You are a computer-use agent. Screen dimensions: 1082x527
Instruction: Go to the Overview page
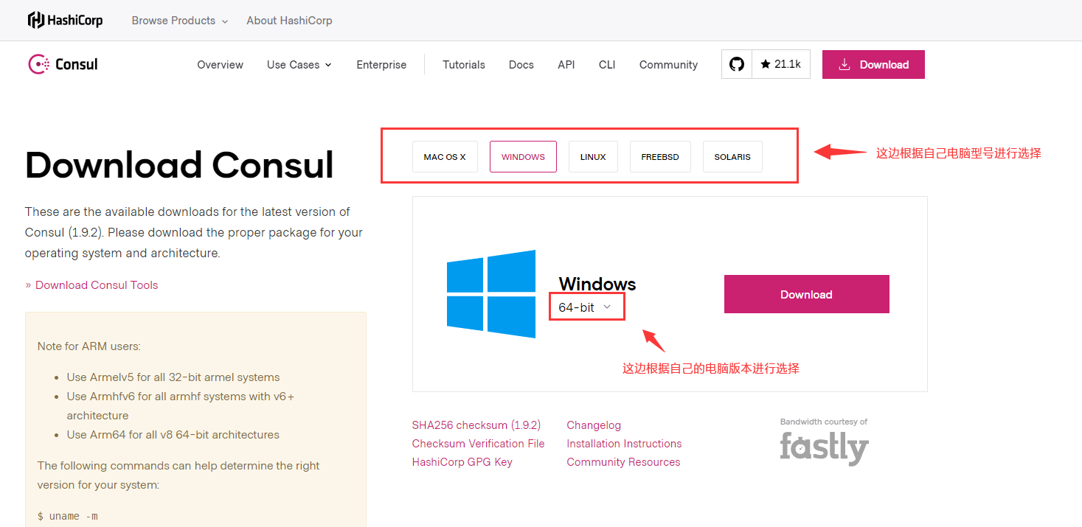point(220,65)
